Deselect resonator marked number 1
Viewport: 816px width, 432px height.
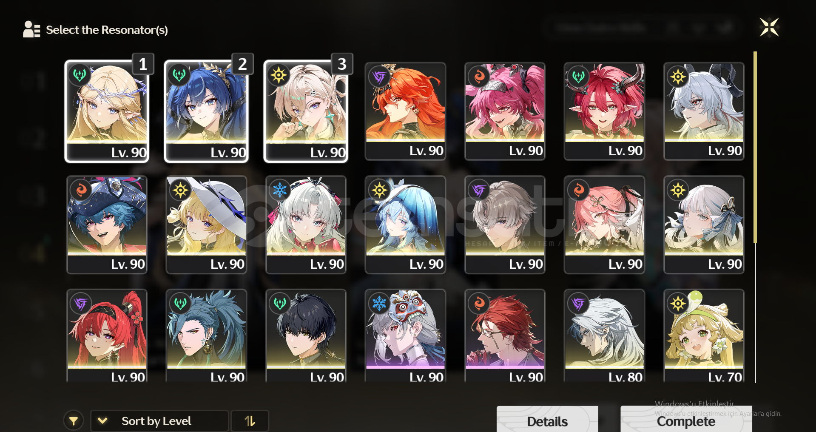click(107, 111)
